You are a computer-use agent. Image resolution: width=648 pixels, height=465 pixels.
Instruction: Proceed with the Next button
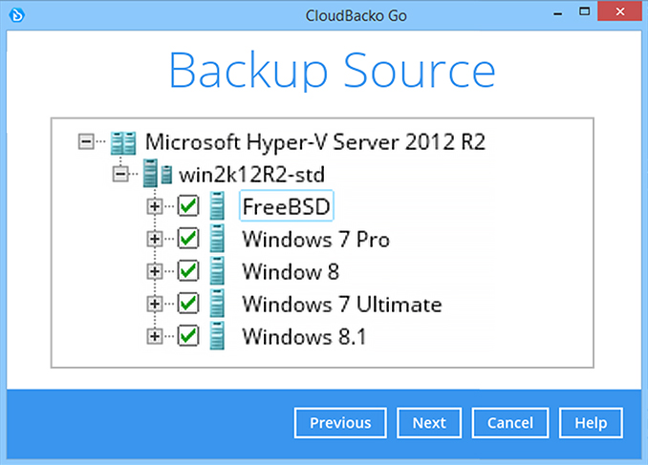(429, 423)
